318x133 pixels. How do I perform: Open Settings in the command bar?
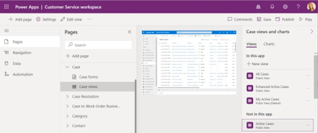46,19
